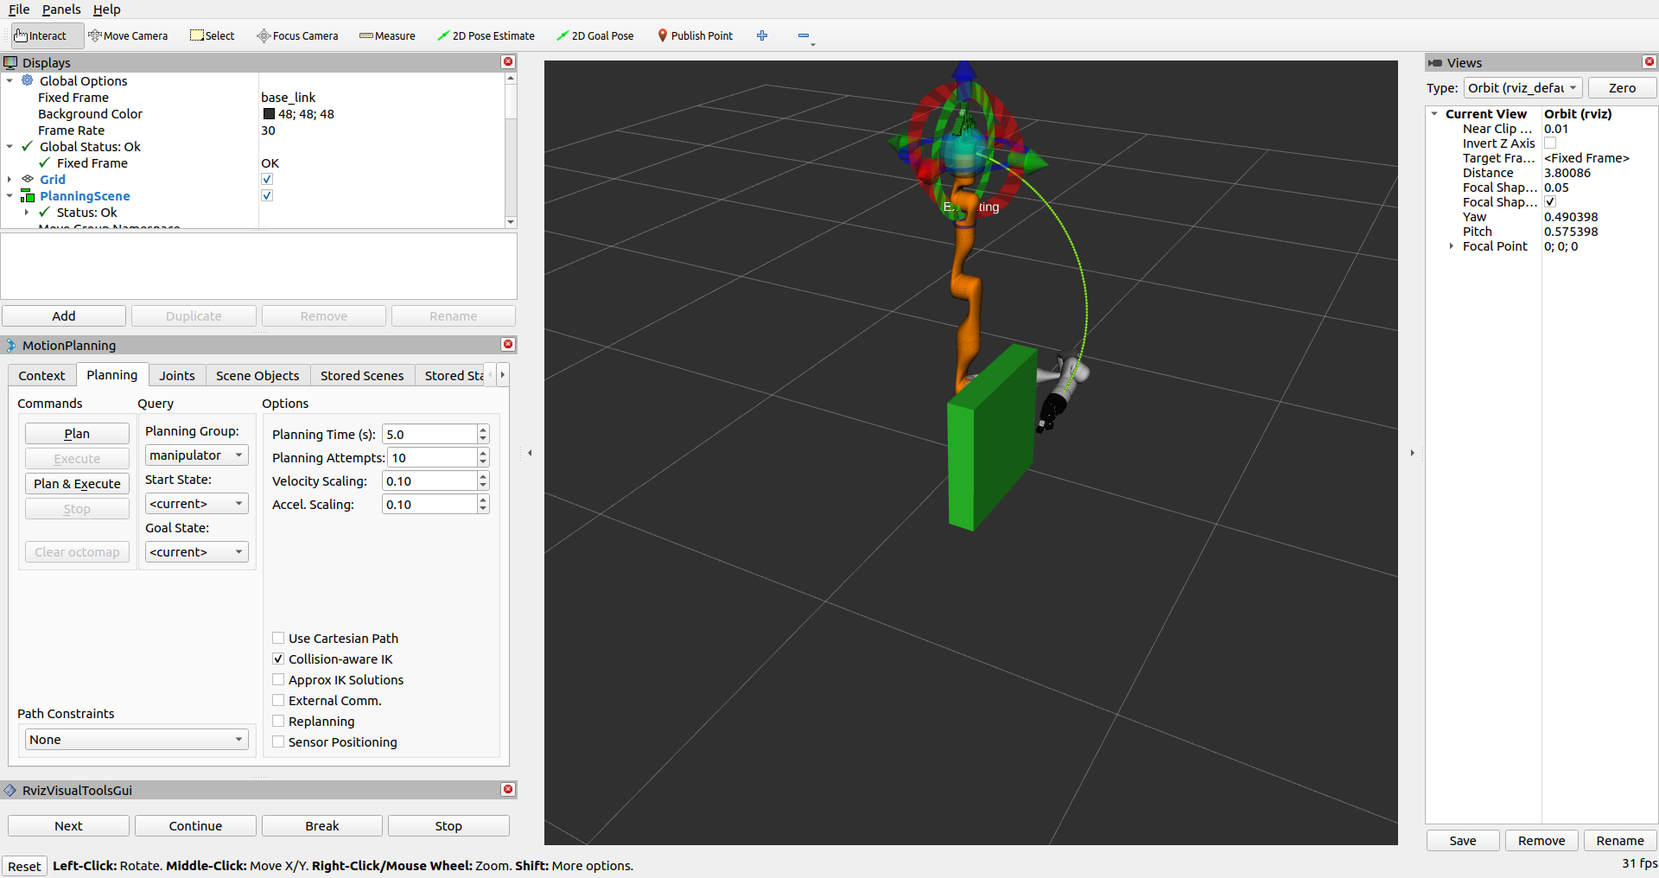Image resolution: width=1659 pixels, height=878 pixels.
Task: Increase Planning Time spinner value
Action: (x=483, y=429)
